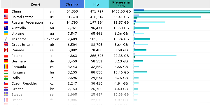Click the China flag icon
This screenshot has height=105, width=210.
6,11
